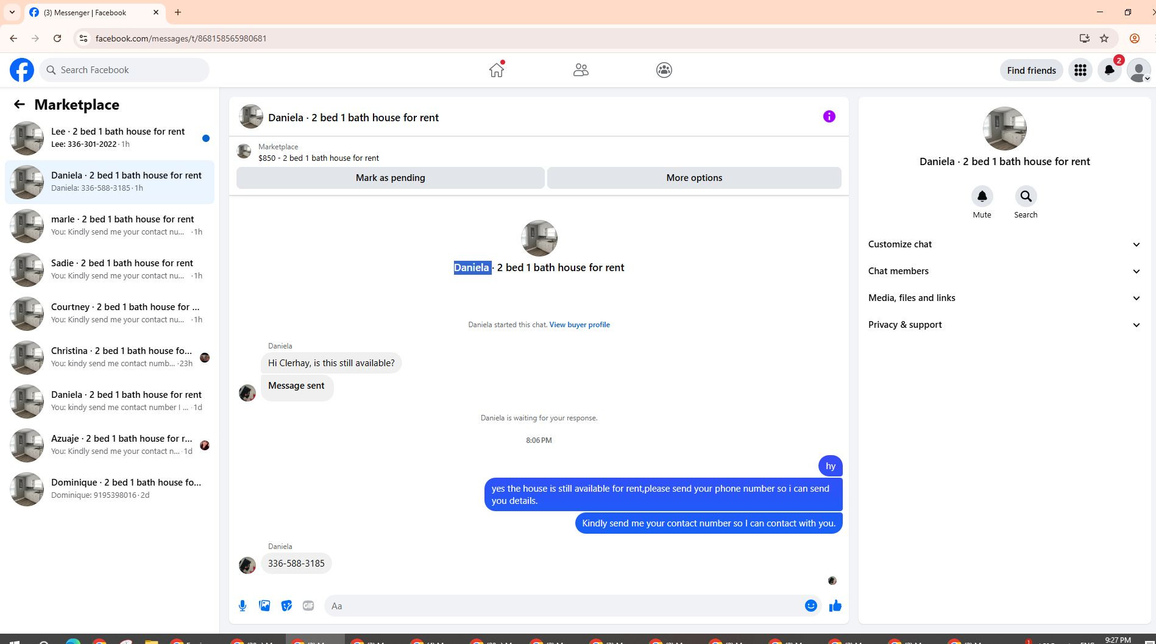Viewport: 1156px width, 644px height.
Task: Open Chrome profile icon
Action: pyautogui.click(x=1135, y=38)
